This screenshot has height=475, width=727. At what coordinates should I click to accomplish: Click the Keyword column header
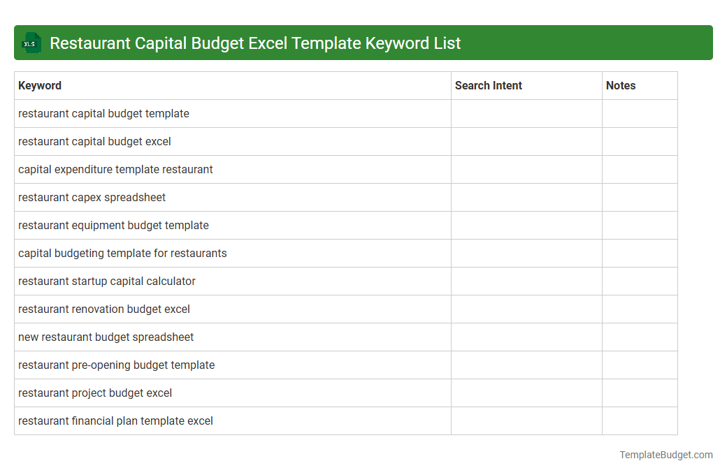click(x=40, y=85)
